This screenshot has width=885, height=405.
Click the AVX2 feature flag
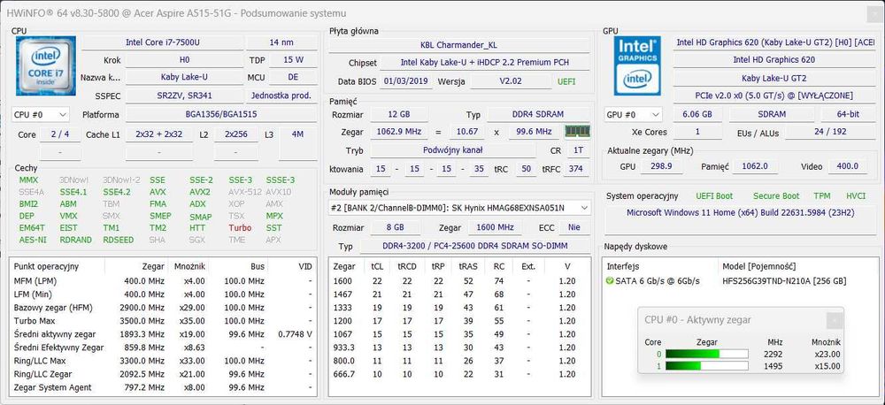point(200,192)
